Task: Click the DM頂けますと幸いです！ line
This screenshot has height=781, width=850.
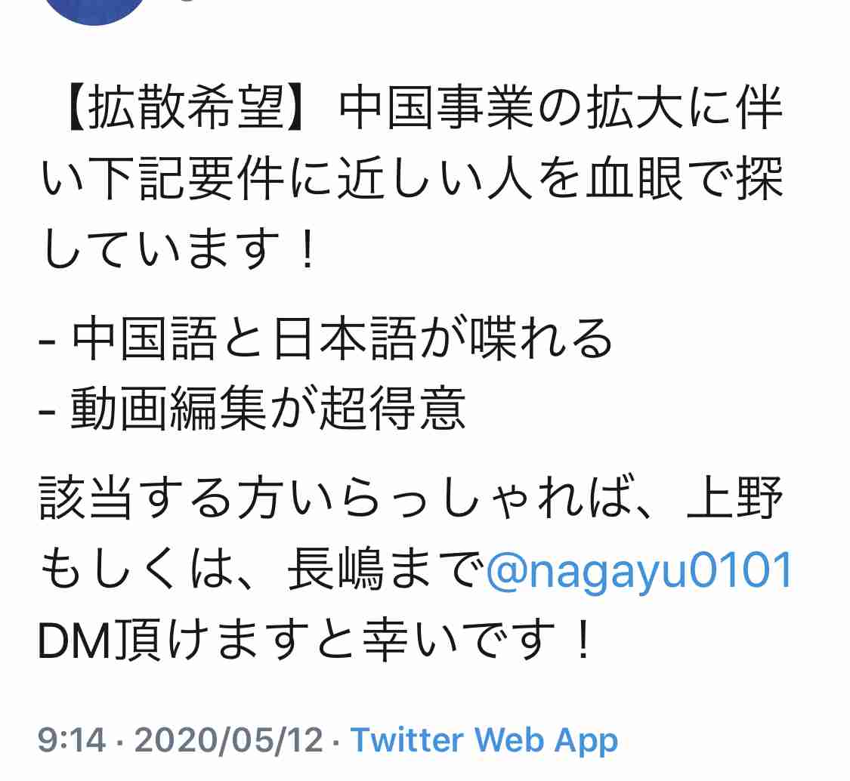Action: (315, 641)
